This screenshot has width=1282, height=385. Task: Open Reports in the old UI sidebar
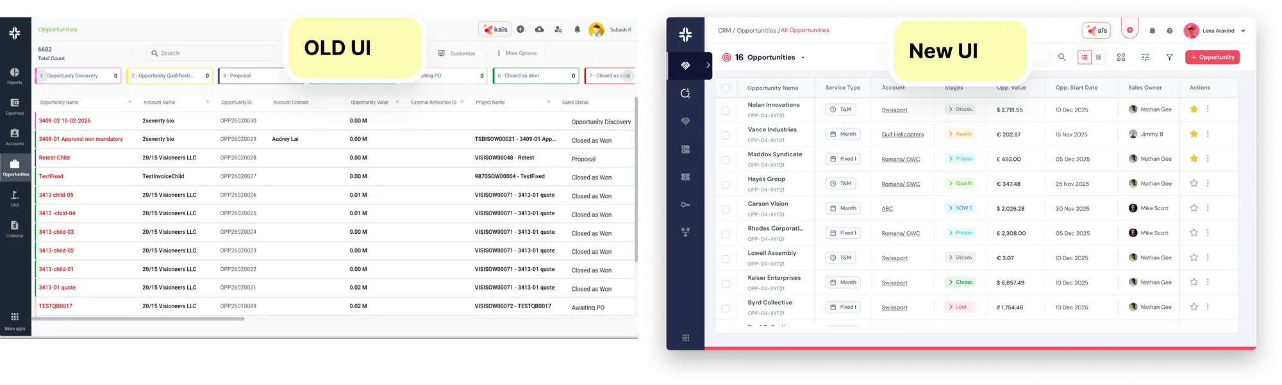coord(15,76)
